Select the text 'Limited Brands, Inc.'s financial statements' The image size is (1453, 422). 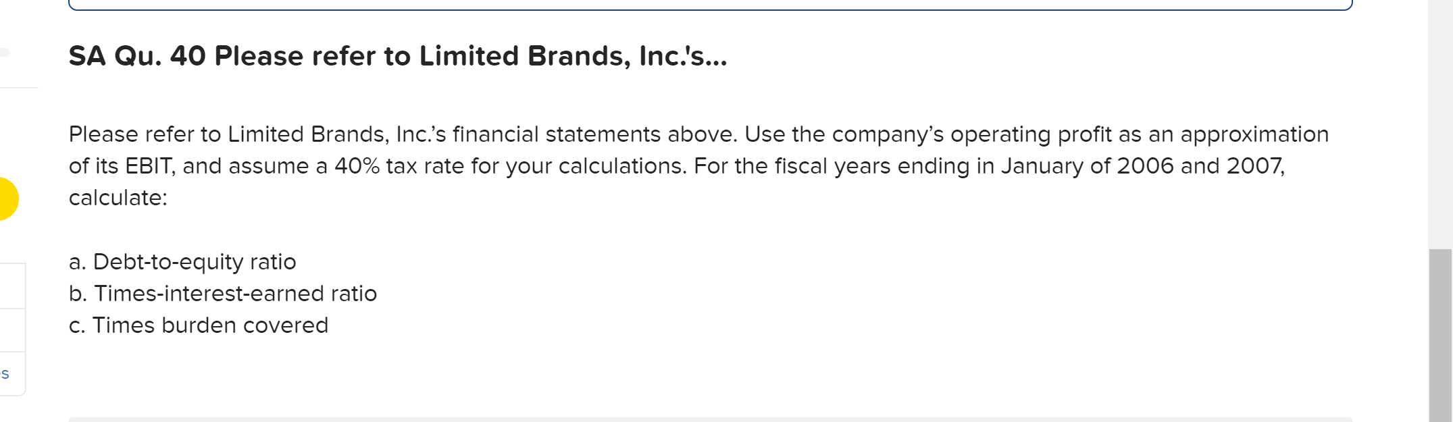446,134
